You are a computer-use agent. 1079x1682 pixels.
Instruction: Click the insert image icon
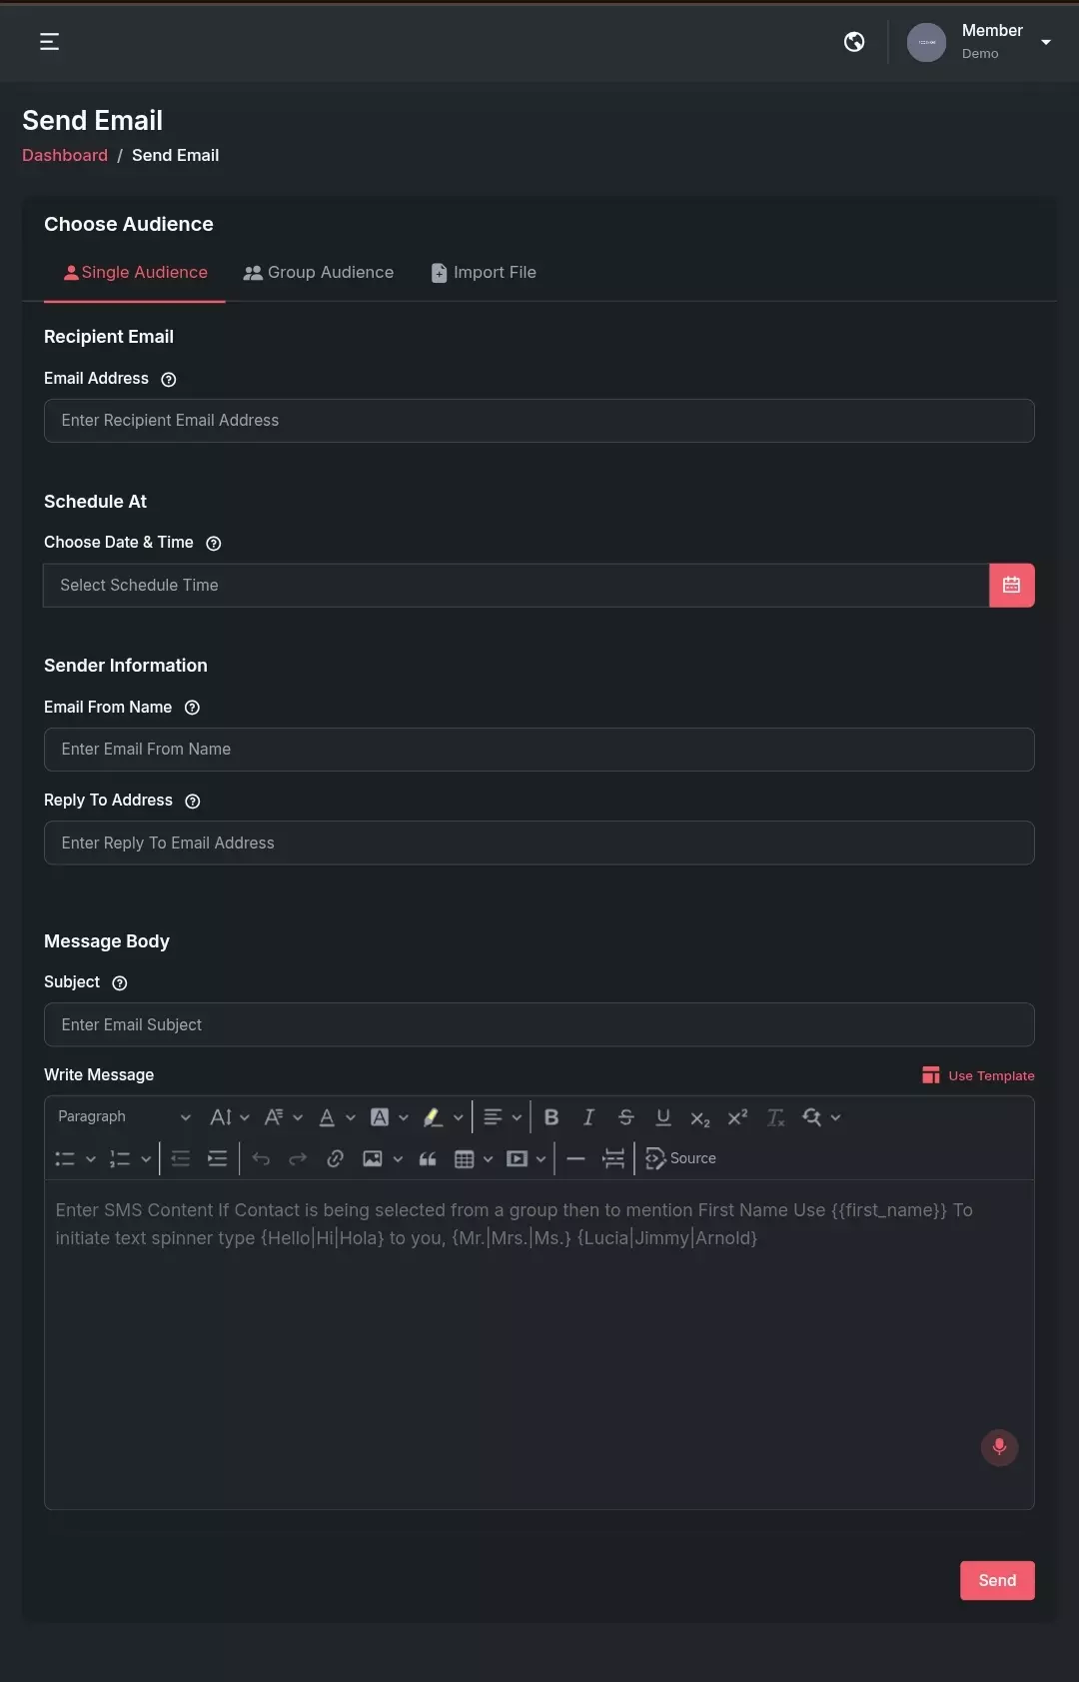pos(373,1159)
